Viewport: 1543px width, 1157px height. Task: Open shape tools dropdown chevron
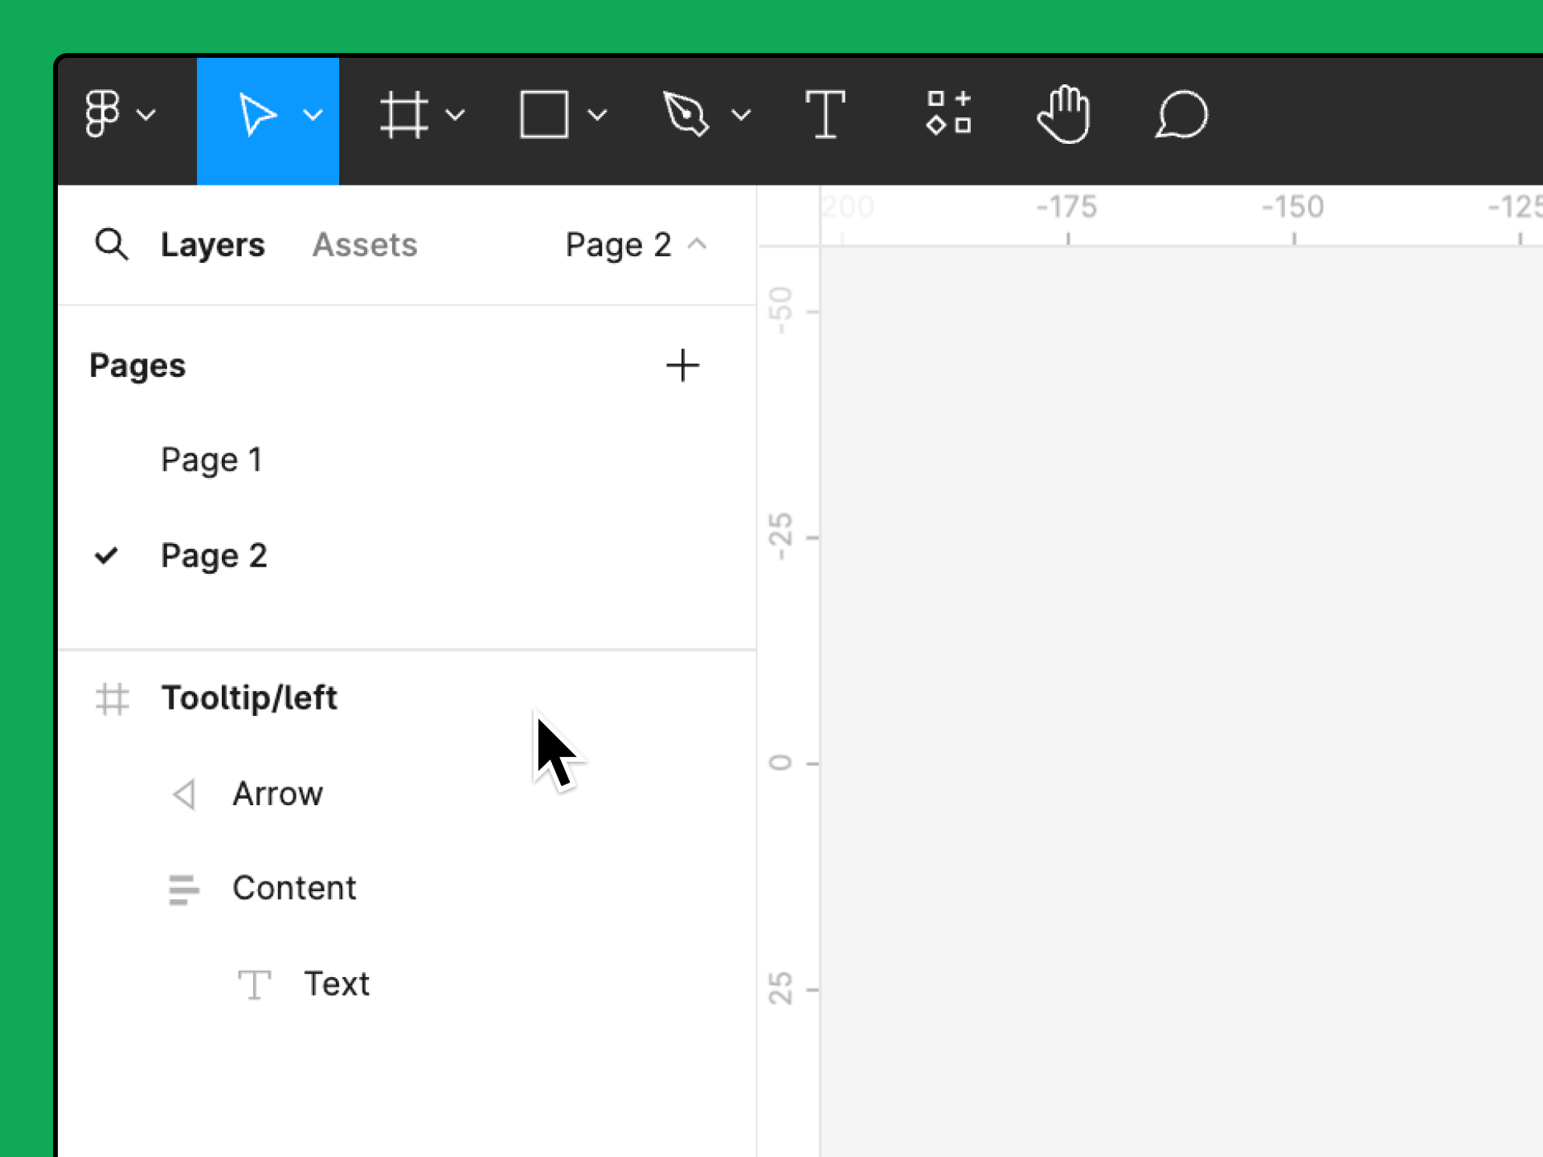pyautogui.click(x=597, y=115)
